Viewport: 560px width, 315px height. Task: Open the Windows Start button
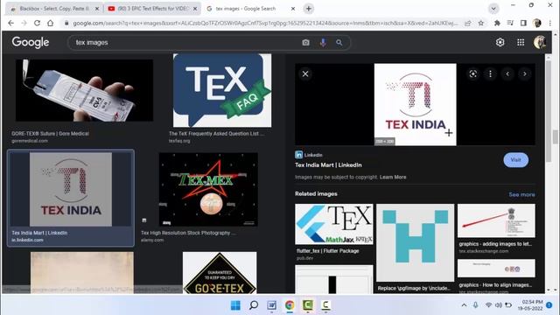coord(235,305)
